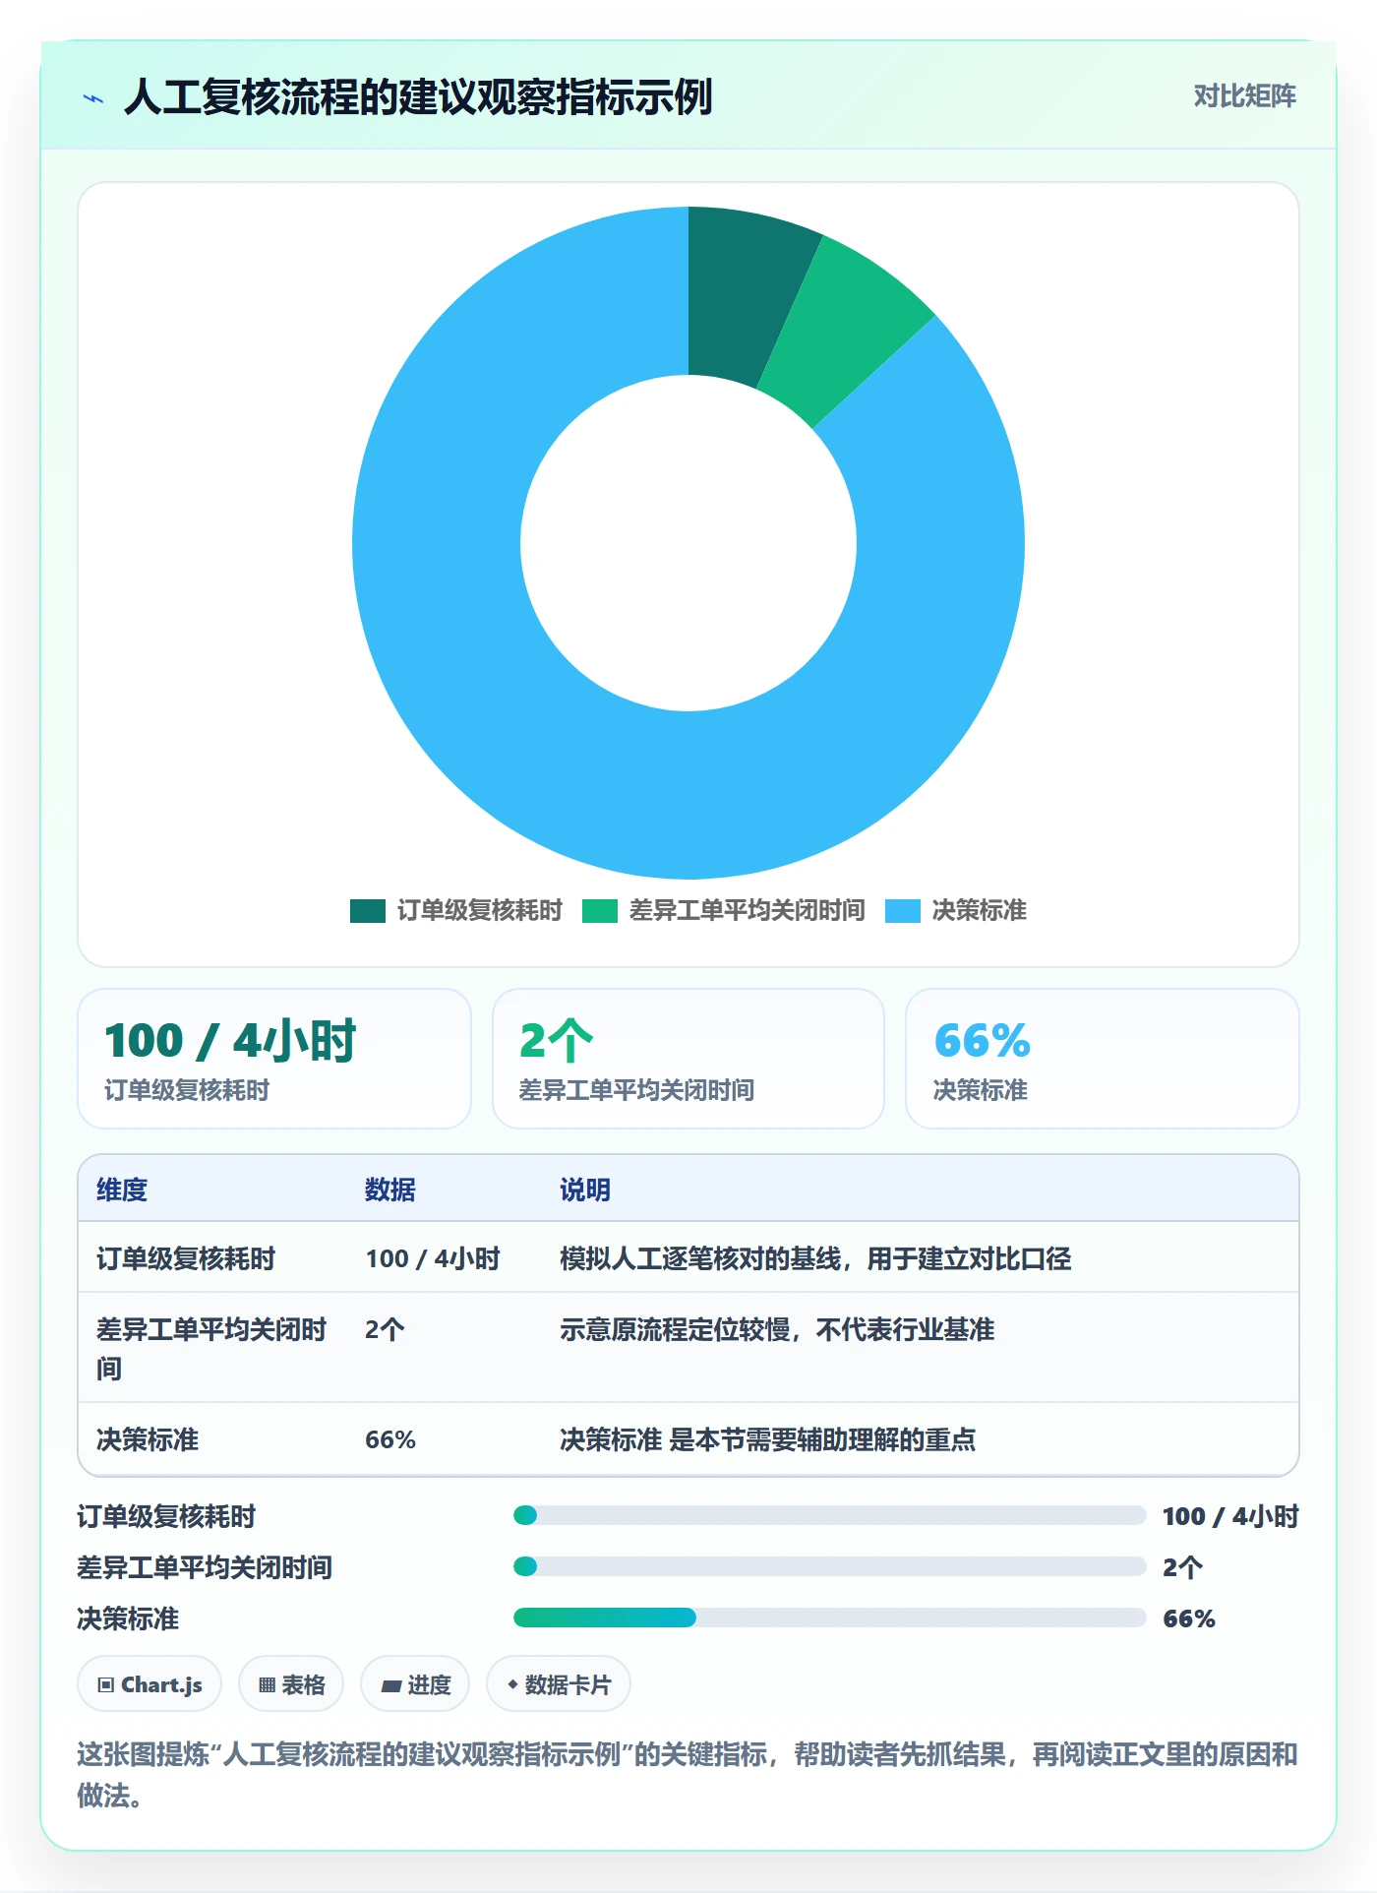Click progress label 差异工单平均关闭时间
1377x1893 pixels.
pos(205,1567)
